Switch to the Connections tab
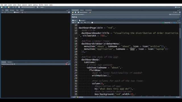The height and width of the screenshot is (102, 182). [88, 10]
